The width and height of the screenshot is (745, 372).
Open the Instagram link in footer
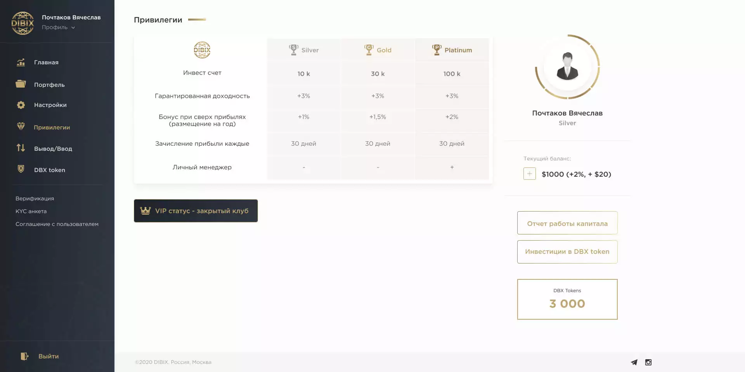tap(648, 362)
